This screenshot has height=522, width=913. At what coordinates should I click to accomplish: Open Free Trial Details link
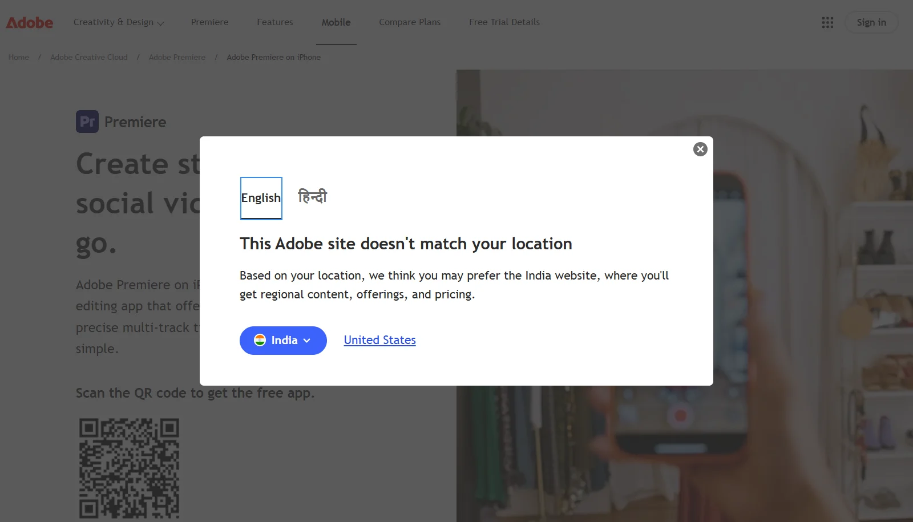pyautogui.click(x=504, y=22)
